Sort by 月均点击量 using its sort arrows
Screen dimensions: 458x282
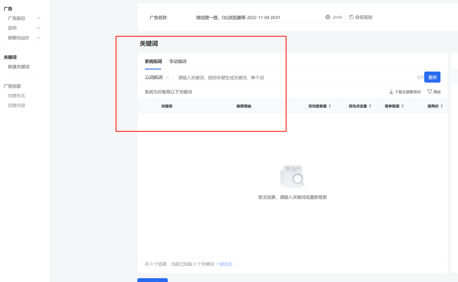point(370,106)
